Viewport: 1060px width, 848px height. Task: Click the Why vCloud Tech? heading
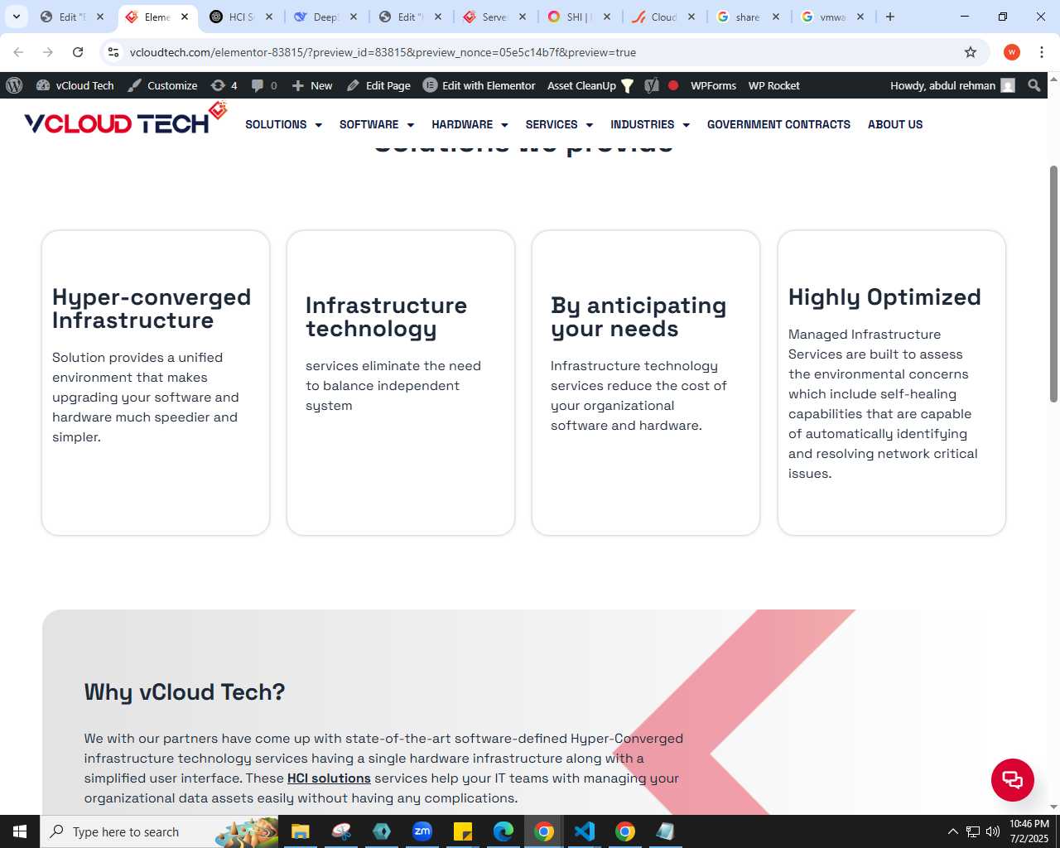[185, 691]
